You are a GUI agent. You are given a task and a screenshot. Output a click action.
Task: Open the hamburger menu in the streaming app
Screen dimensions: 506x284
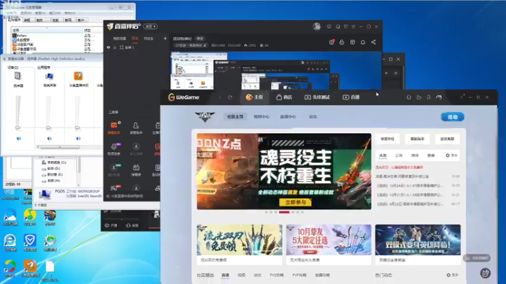[354, 27]
